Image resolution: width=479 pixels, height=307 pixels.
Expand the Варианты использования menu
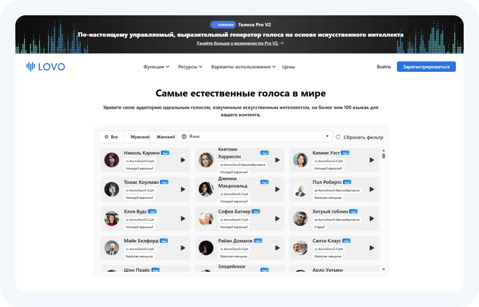pos(243,67)
